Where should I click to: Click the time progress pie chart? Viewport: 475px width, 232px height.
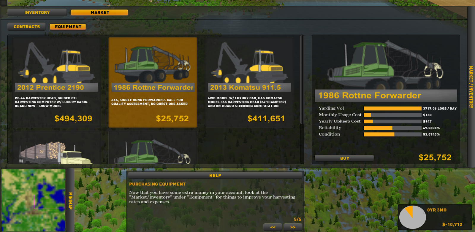tap(412, 217)
